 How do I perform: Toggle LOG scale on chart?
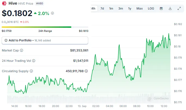[x=151, y=8]
